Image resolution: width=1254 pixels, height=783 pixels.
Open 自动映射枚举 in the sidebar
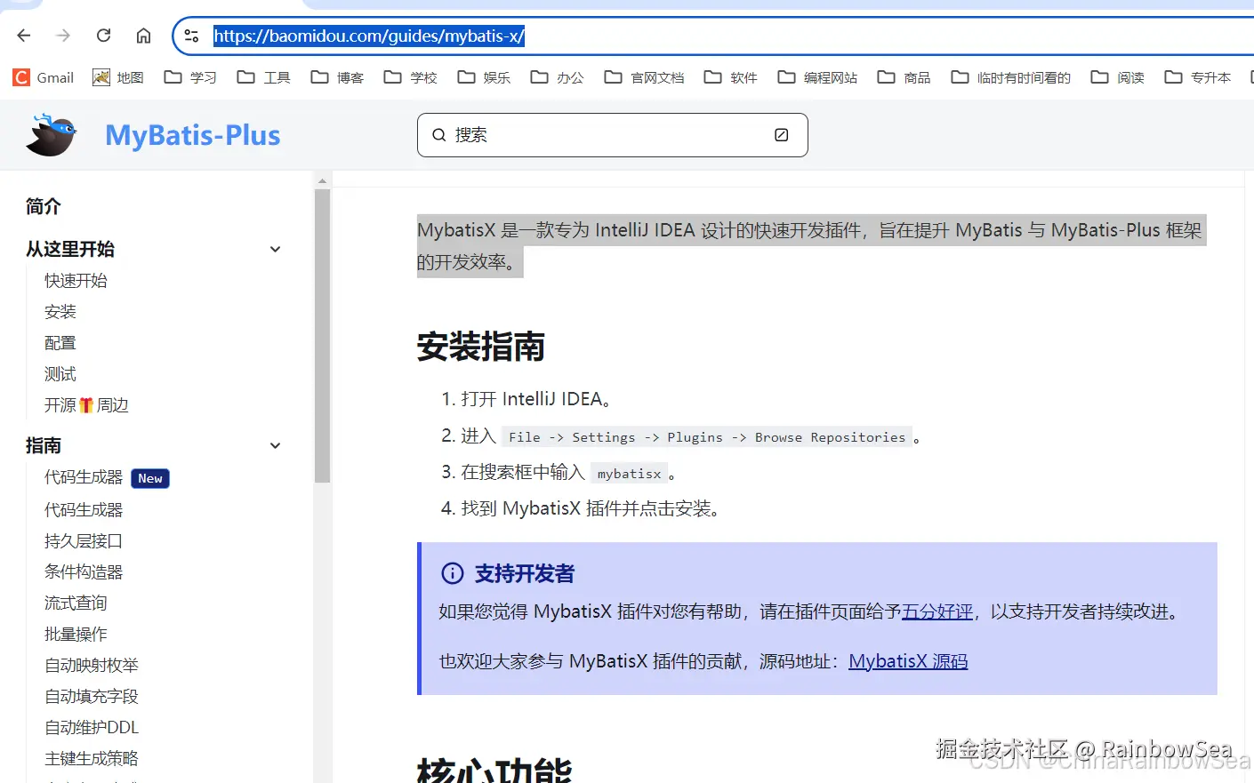coord(92,666)
